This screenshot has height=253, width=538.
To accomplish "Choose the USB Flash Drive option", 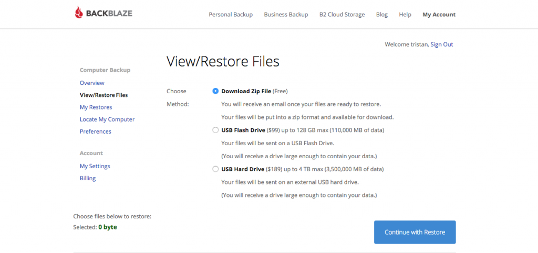I will tap(215, 130).
